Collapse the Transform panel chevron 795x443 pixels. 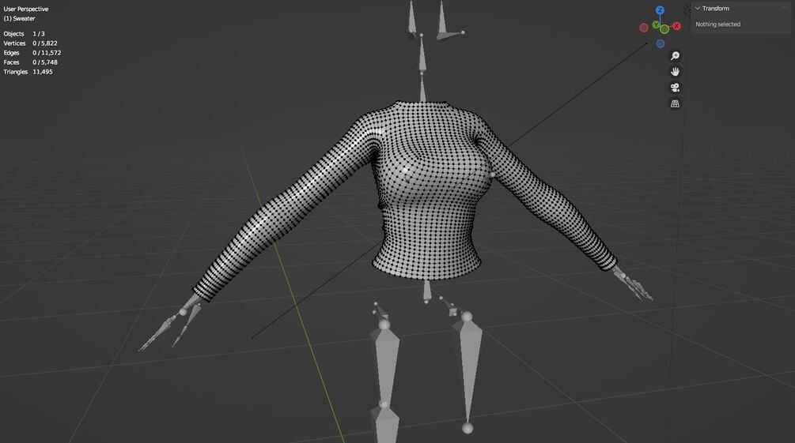click(x=698, y=9)
